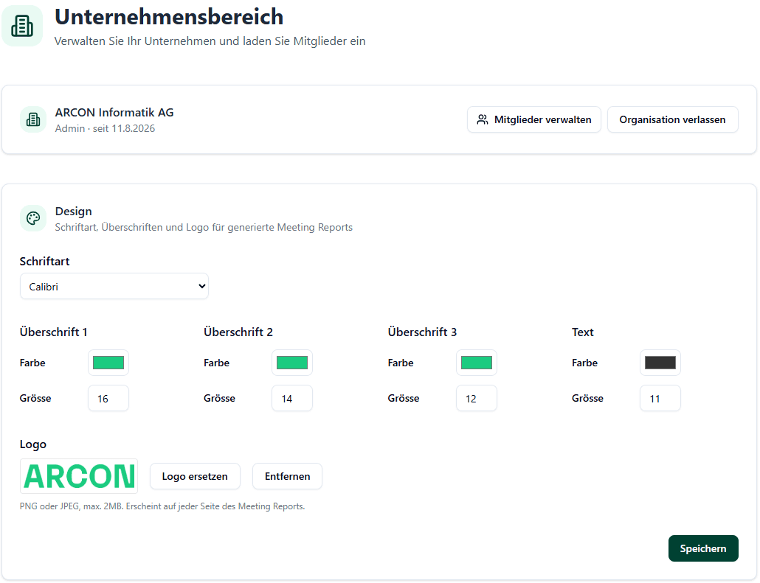This screenshot has height=583, width=760.
Task: Save design settings with Speichern
Action: point(702,548)
